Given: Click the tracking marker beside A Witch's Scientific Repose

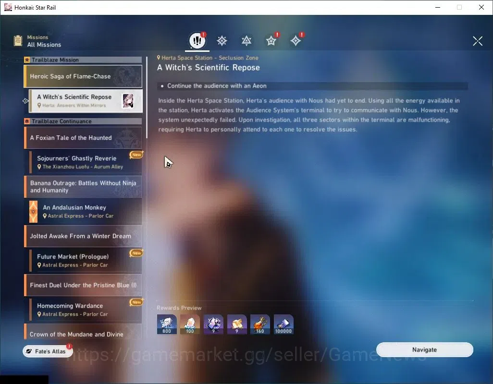Looking at the screenshot, I should pos(25,101).
